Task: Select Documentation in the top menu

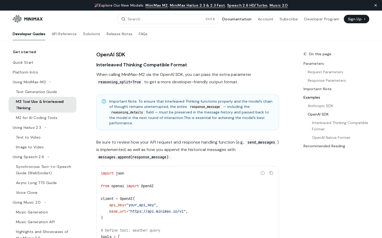Action: tap(237, 19)
